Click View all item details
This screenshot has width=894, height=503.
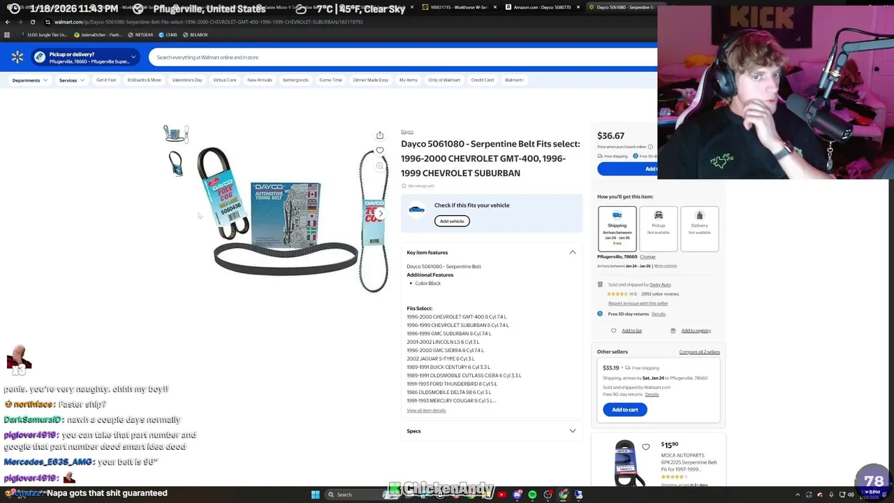[426, 410]
